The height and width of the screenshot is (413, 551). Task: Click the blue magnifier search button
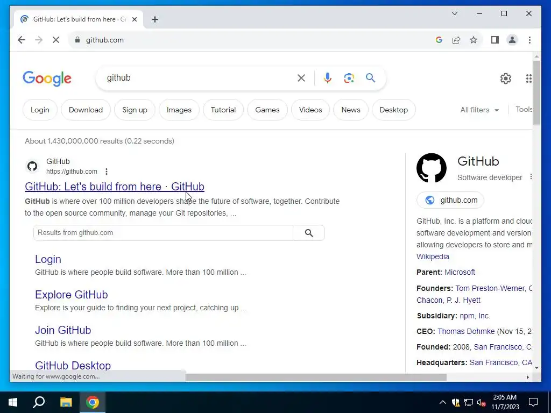click(370, 78)
